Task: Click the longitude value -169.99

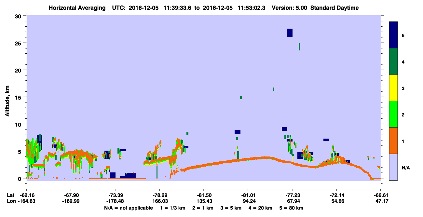Action: 71,201
